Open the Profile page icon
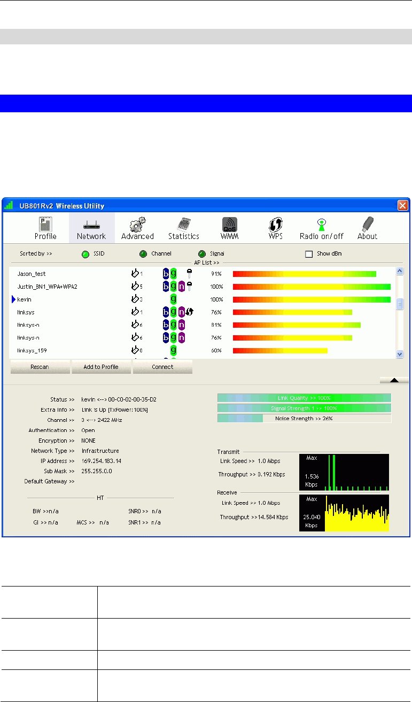Viewport: 412px width, 702px height. [x=45, y=224]
